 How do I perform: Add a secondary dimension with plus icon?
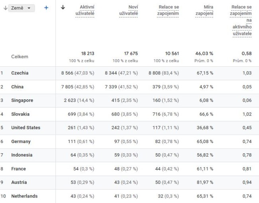46,8
